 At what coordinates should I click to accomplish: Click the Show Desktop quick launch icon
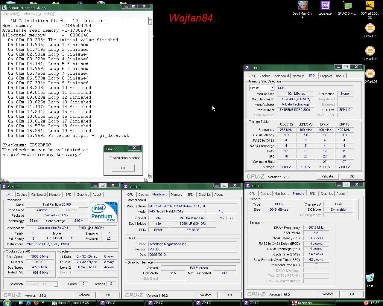pos(21,303)
